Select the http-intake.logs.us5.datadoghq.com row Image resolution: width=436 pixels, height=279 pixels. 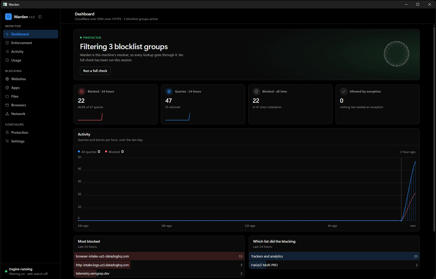pyautogui.click(x=159, y=265)
